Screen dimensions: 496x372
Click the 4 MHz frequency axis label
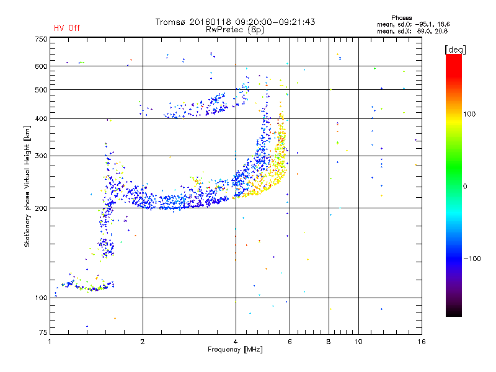click(x=236, y=342)
